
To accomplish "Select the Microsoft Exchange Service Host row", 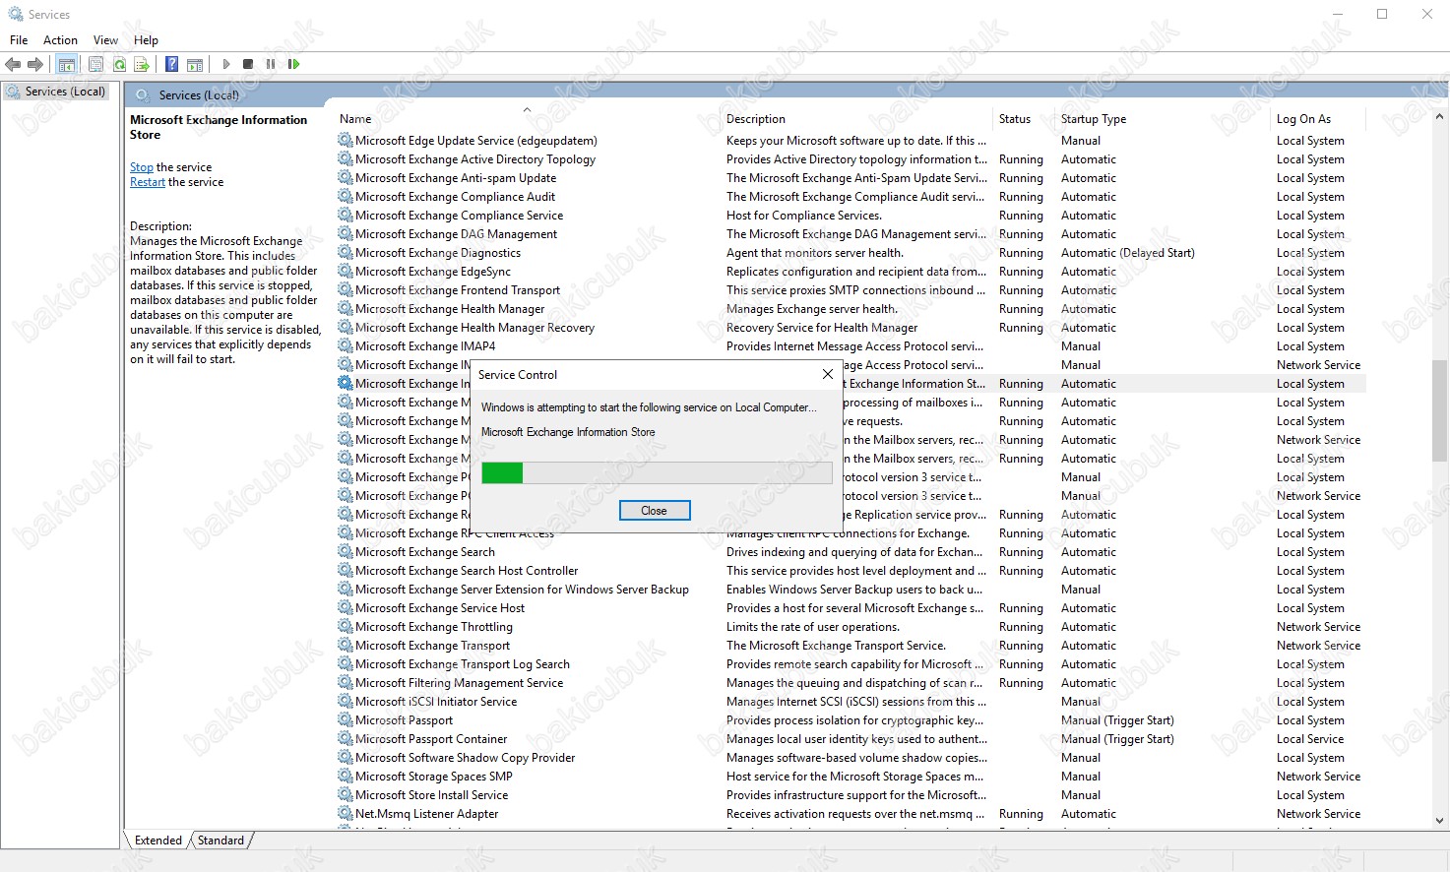I will 851,608.
